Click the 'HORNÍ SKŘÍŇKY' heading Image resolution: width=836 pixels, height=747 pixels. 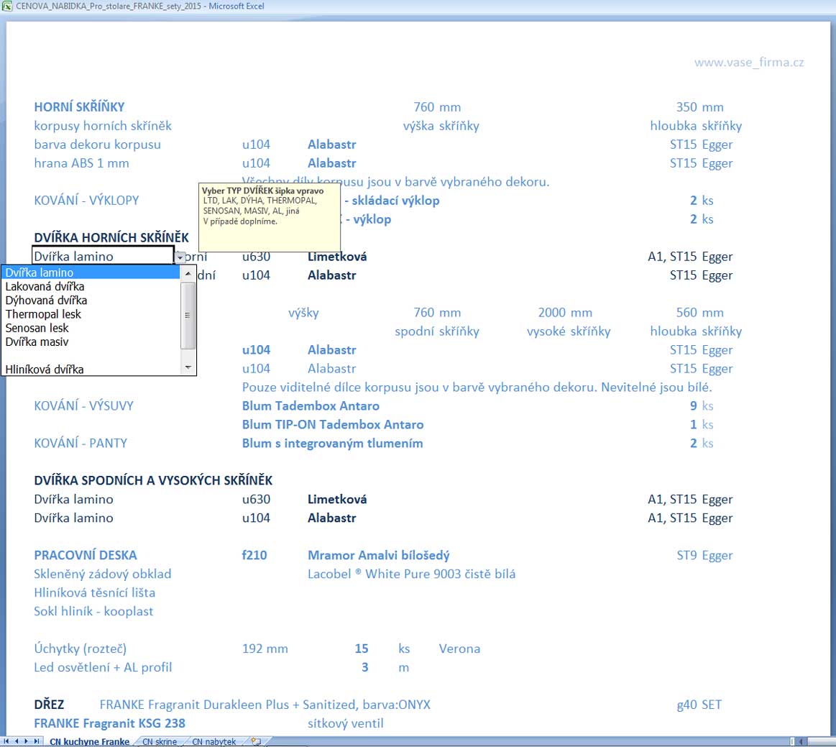79,106
